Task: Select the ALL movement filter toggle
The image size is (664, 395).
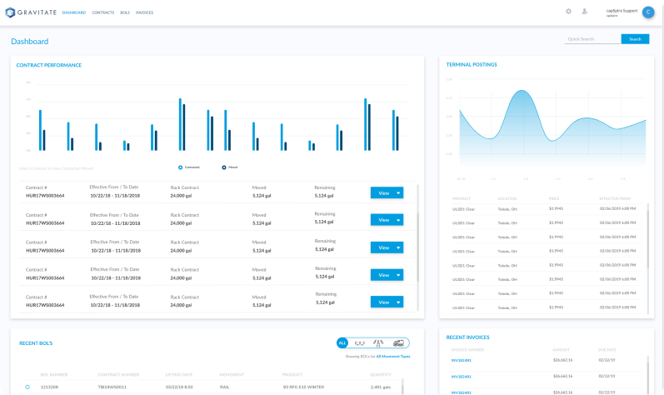Action: 342,342
